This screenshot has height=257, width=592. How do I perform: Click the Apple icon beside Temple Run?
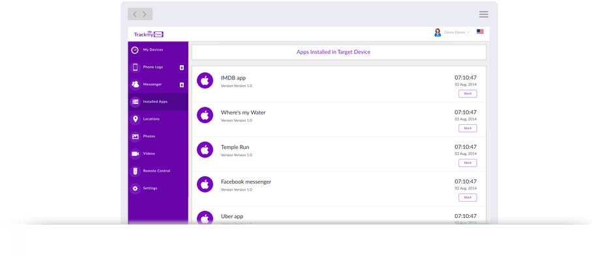205,150
